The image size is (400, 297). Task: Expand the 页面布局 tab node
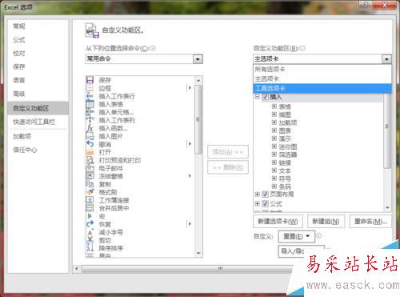(257, 195)
